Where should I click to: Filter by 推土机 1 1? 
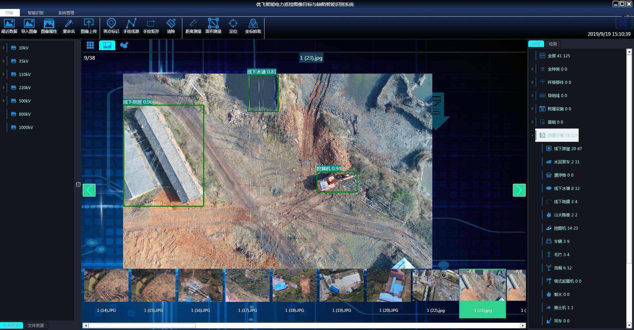click(560, 307)
